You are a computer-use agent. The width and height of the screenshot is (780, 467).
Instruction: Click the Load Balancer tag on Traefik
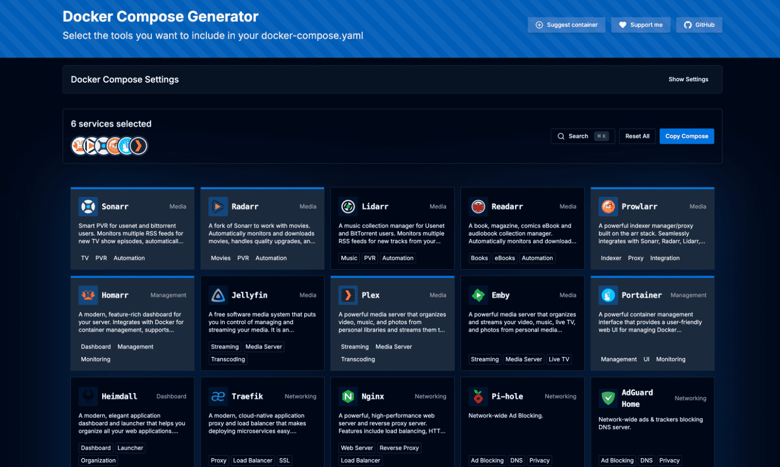[253, 461]
